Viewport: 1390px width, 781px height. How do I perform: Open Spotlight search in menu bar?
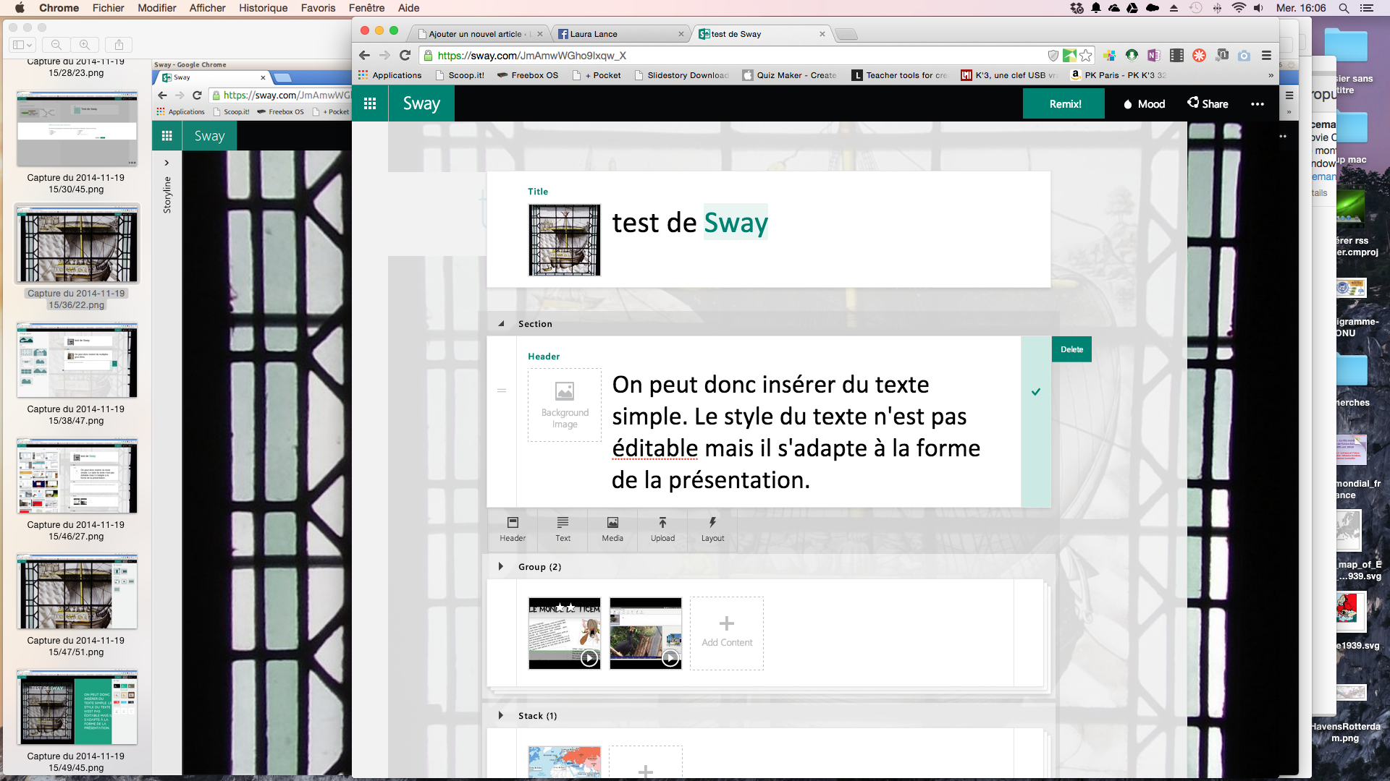[x=1344, y=8]
